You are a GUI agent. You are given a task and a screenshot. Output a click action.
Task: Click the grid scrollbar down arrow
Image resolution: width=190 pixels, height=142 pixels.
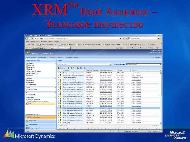point(160,123)
